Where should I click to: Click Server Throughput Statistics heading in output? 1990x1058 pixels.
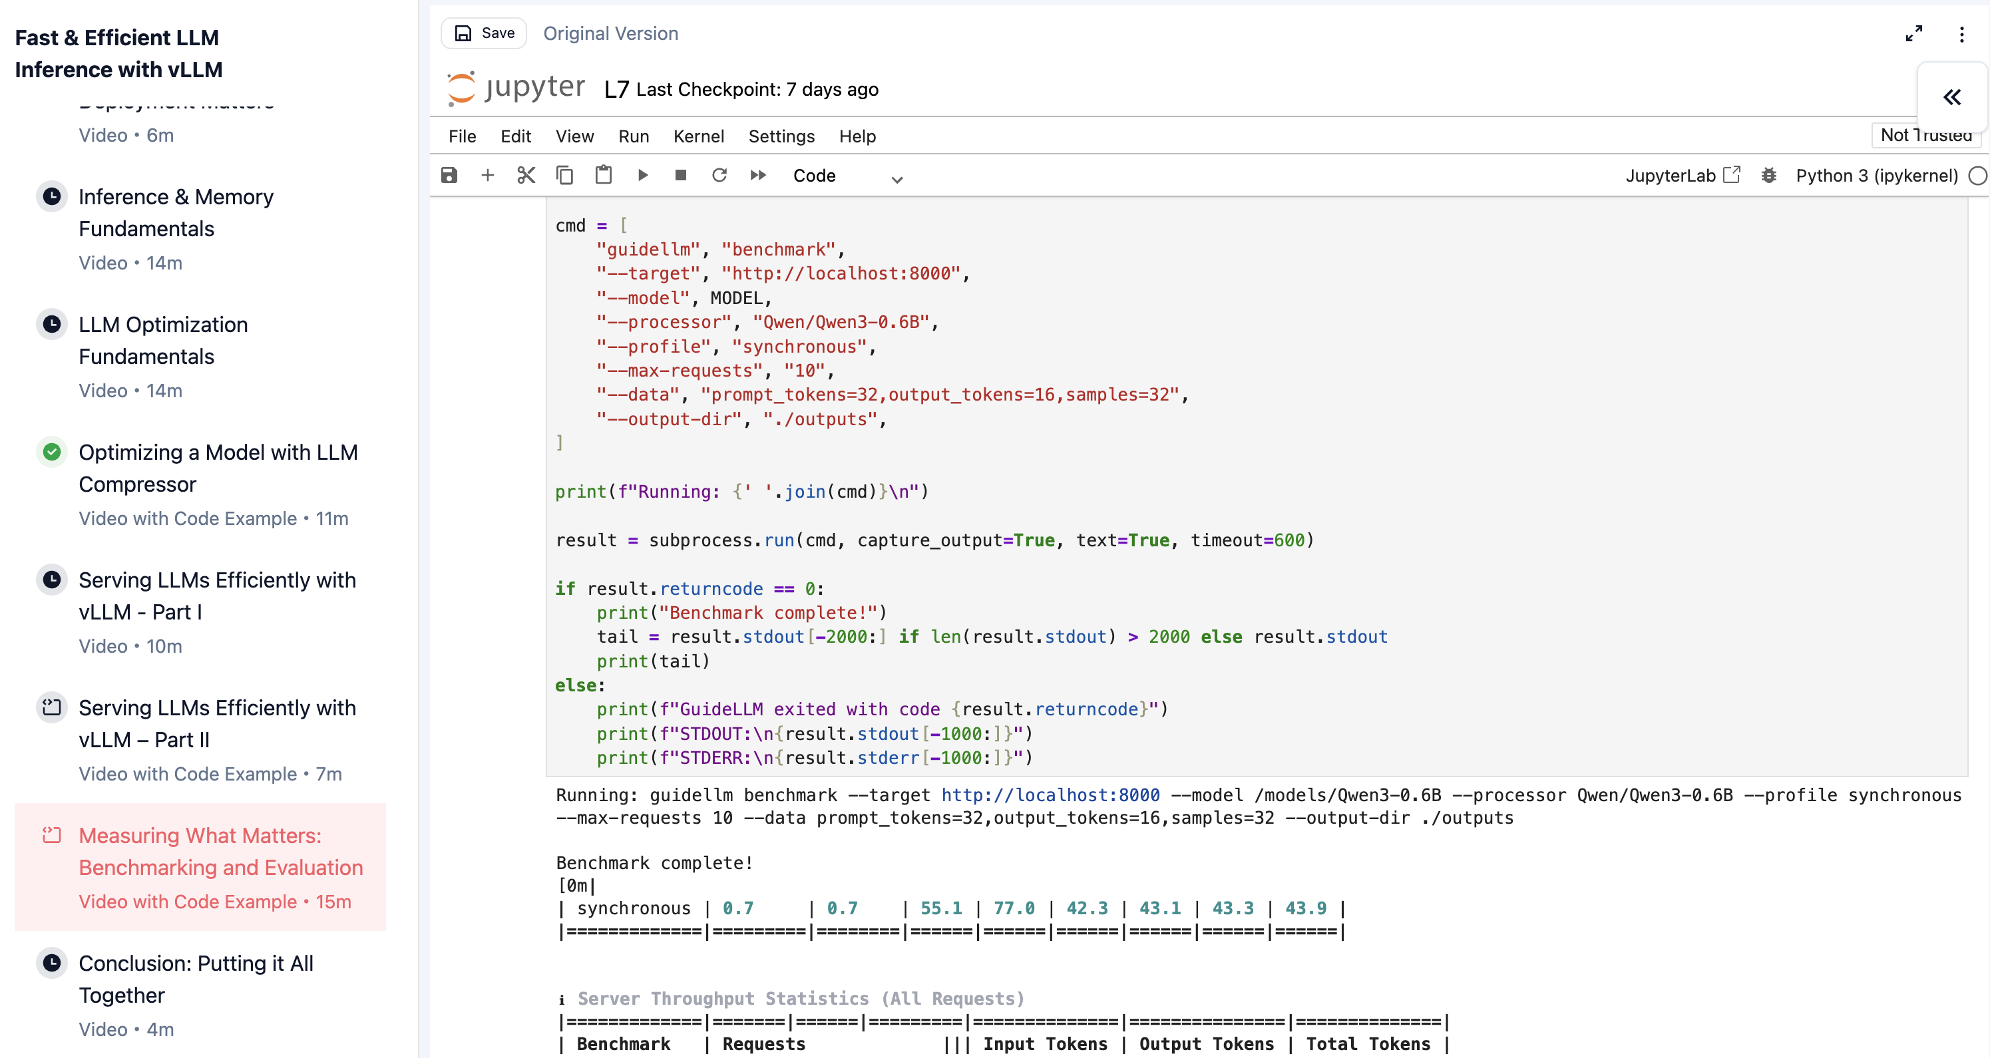point(800,999)
